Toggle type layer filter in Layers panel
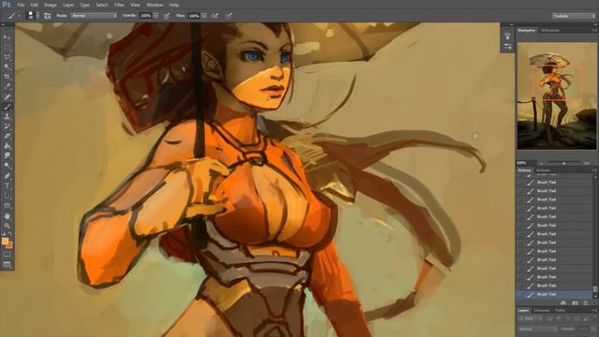The height and width of the screenshot is (337, 599). pos(568,318)
